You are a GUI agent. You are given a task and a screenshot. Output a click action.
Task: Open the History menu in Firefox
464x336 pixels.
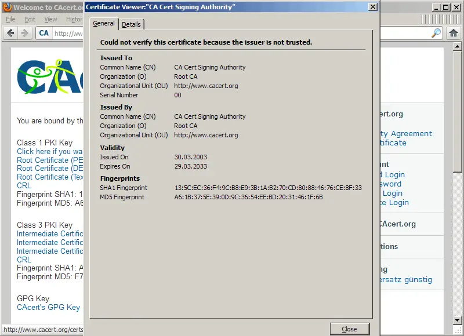tap(74, 19)
